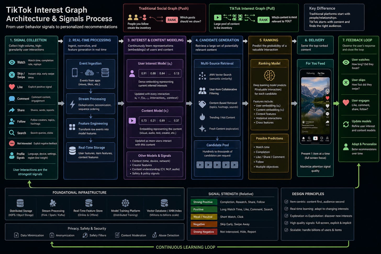381x254 pixels.
Task: Select the speech bubble icon beside Comment
Action: (12, 99)
